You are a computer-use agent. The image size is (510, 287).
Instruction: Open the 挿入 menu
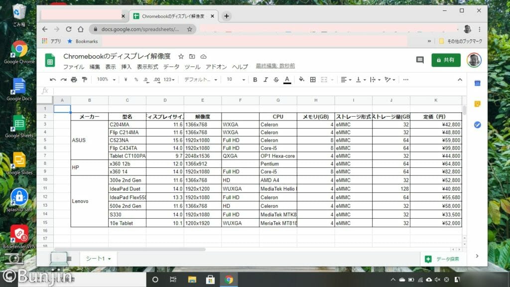(x=126, y=67)
